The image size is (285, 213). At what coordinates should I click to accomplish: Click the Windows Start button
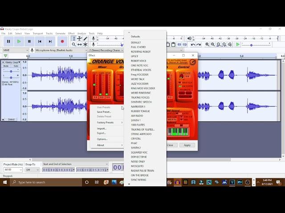point(5,182)
